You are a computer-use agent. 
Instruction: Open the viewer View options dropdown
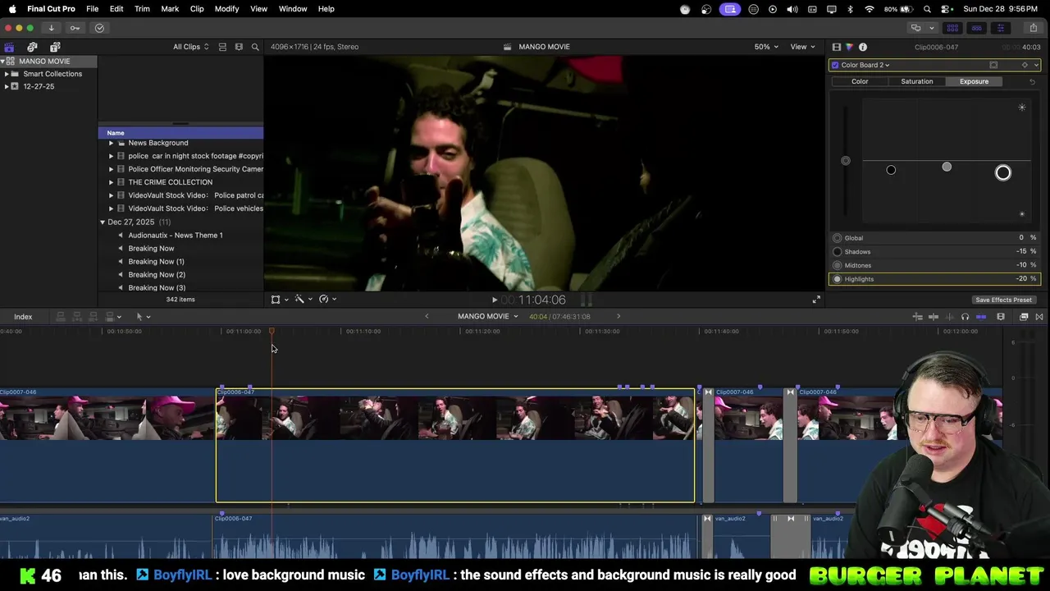[801, 47]
